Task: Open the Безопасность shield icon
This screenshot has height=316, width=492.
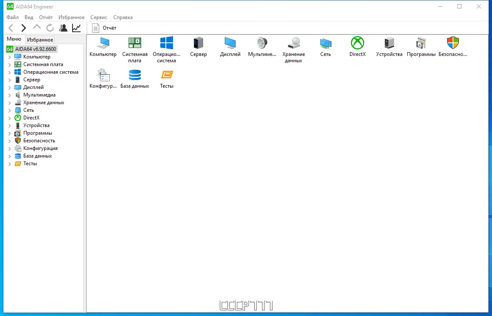Action: pos(453,47)
